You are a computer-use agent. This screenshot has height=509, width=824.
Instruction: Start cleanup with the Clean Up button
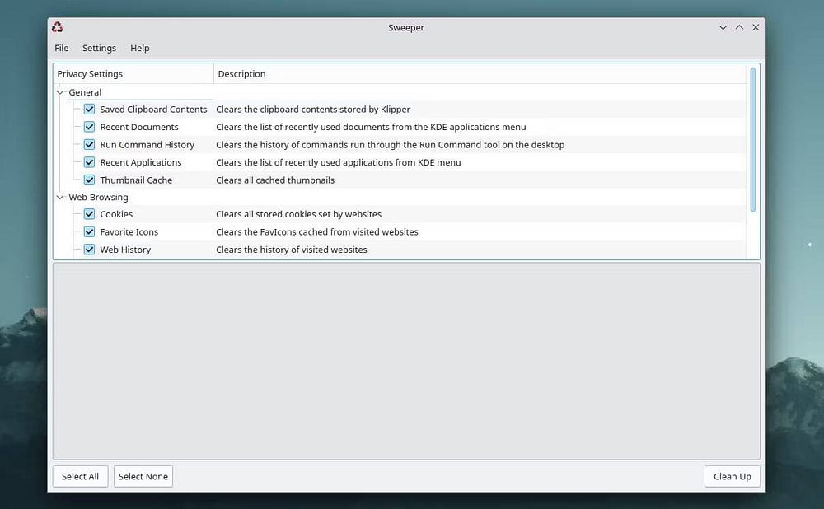(x=732, y=476)
